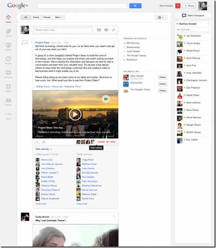Chat with Alice Cheung
This screenshot has width=216, height=248.
tap(193, 59)
